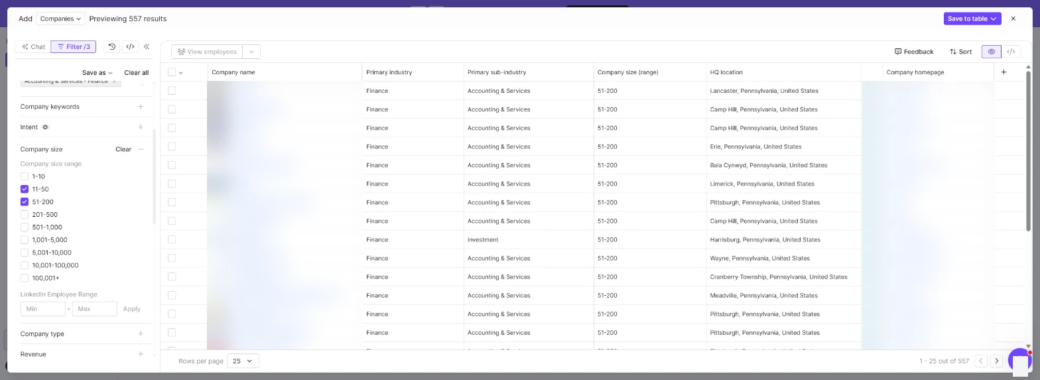
Task: Open the Sort button
Action: pyautogui.click(x=960, y=52)
